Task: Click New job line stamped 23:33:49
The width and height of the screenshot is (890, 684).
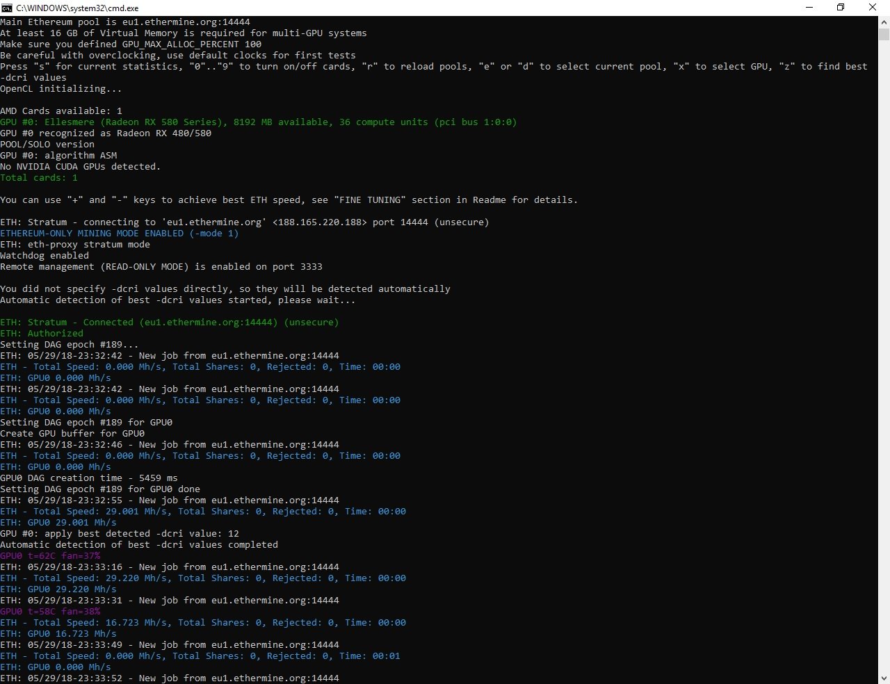Action: (x=170, y=645)
